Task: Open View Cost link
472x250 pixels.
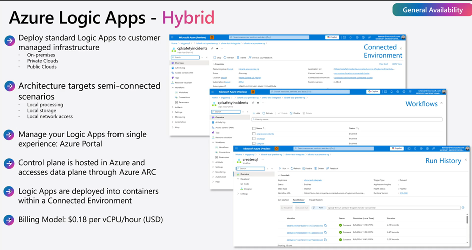Action: (383, 64)
